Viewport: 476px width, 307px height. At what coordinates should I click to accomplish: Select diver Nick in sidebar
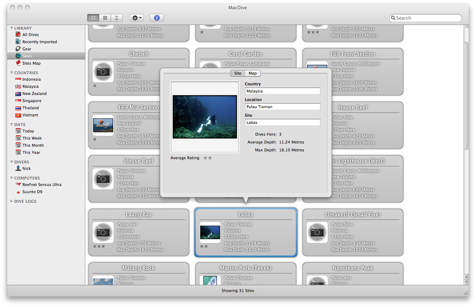click(x=26, y=168)
